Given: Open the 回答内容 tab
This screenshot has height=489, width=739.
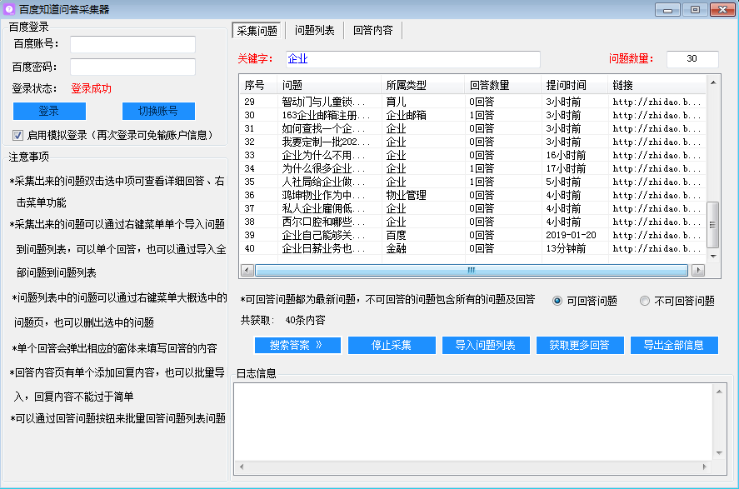Looking at the screenshot, I should [x=372, y=31].
